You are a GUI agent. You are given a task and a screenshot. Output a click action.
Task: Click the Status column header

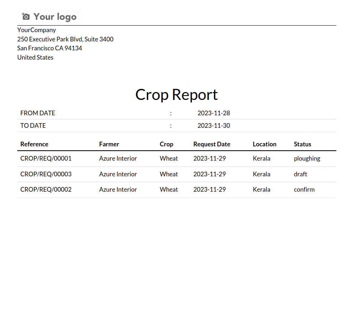click(302, 144)
